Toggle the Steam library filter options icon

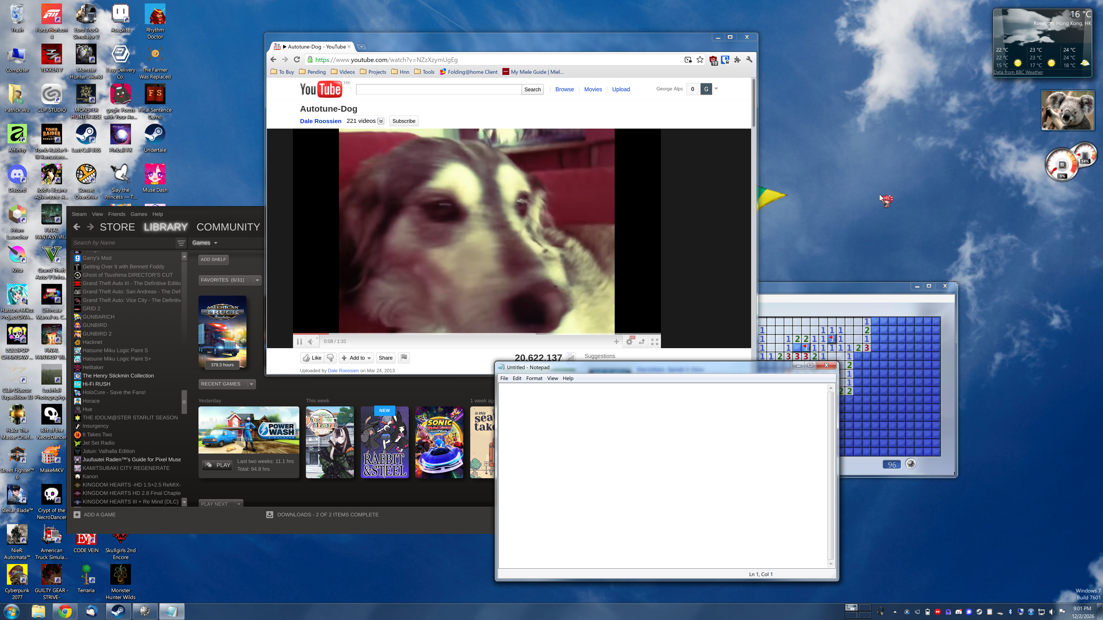(x=181, y=243)
